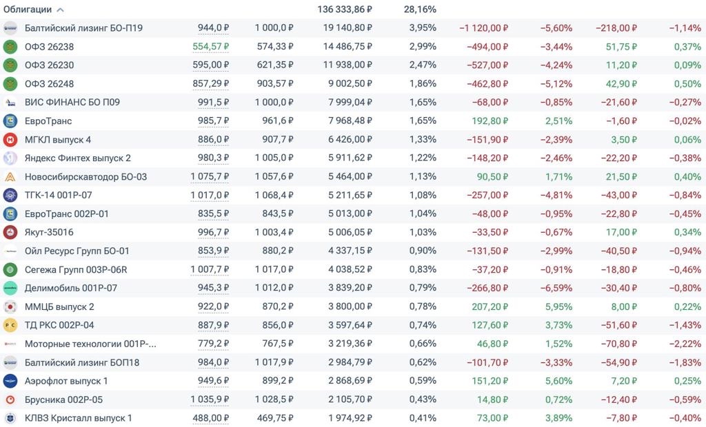Collapse the Облигации section chevron

[x=60, y=10]
